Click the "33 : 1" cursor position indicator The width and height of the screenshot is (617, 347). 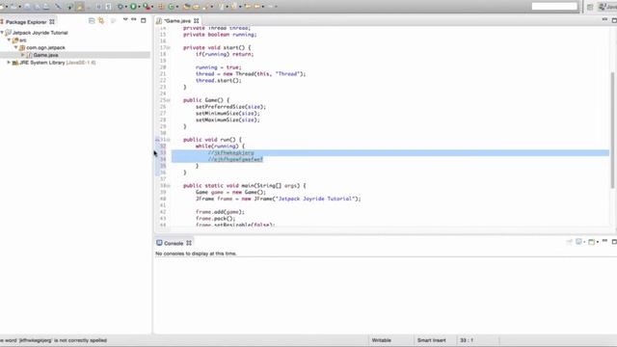click(x=467, y=340)
